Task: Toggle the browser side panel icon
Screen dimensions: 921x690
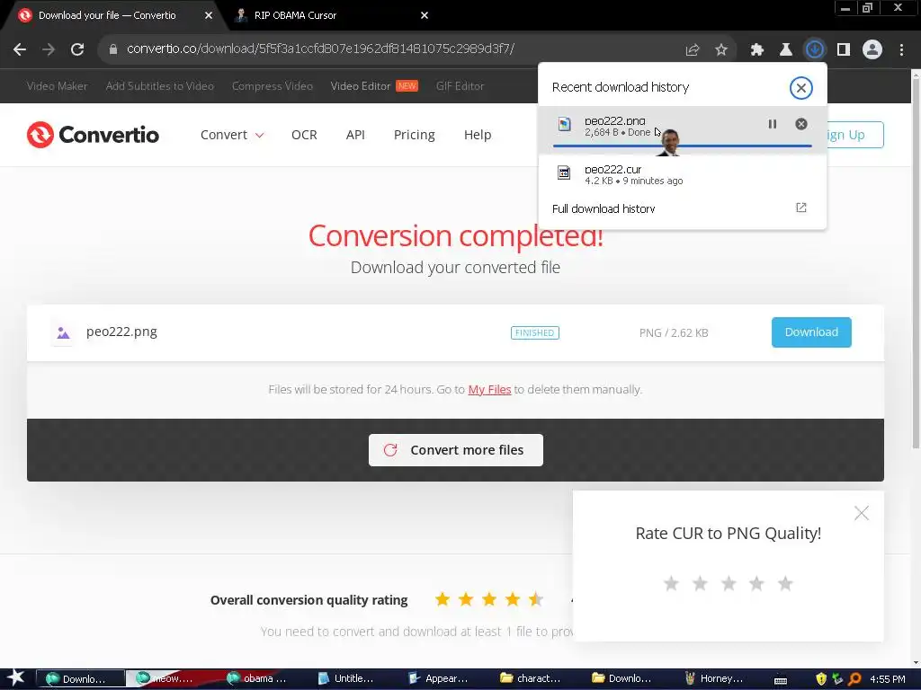Action: 844,50
